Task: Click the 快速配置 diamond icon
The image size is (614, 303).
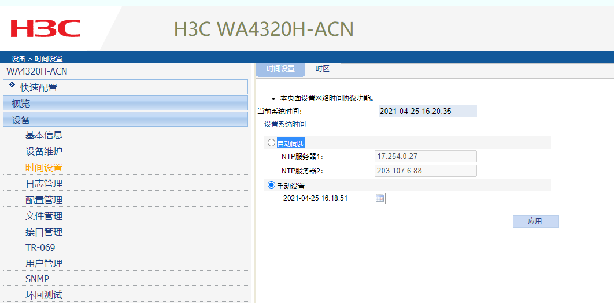Action: click(x=12, y=84)
